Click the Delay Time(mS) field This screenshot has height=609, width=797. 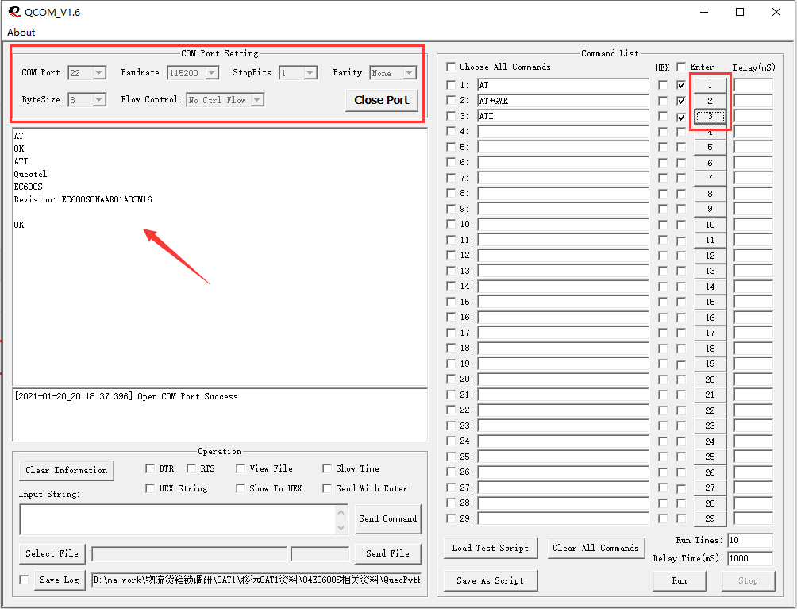click(750, 559)
